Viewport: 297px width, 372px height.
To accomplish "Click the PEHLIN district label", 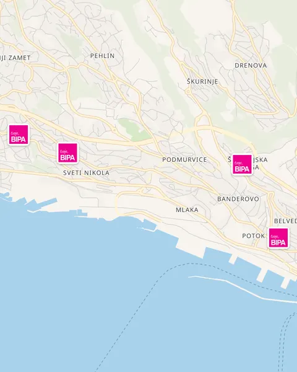I will click(x=102, y=56).
